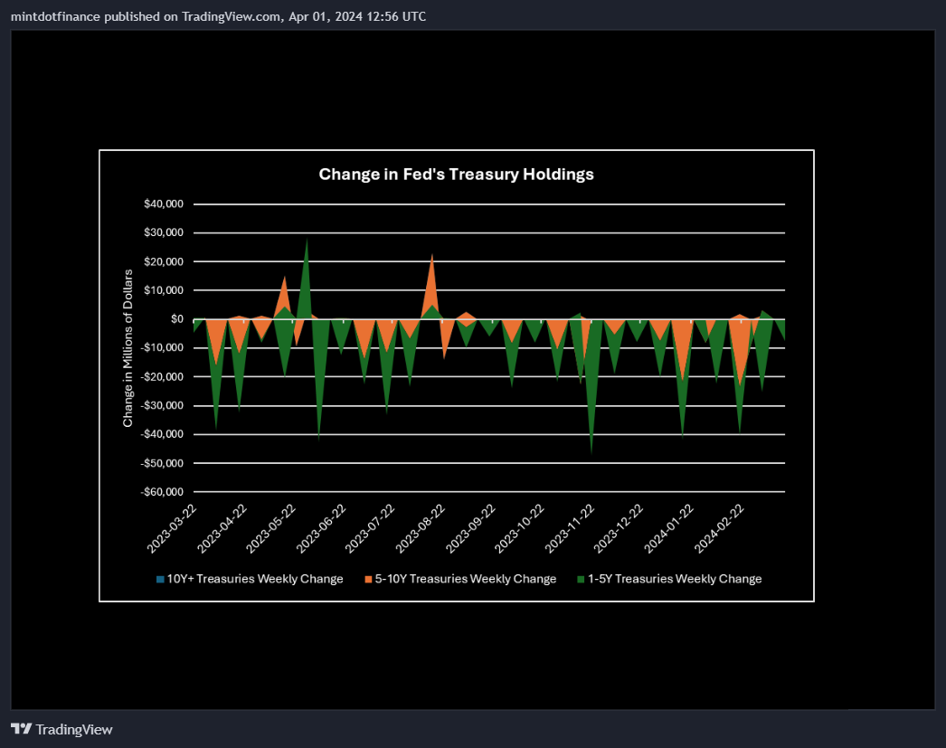Click the y-axis title Change in Millions of Dollars
Viewport: 946px width, 748px height.
point(128,348)
